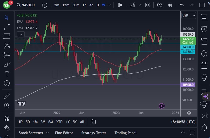Toggle the magnet snap mode
Screen dimensions: 210x138
click(x=7, y=118)
